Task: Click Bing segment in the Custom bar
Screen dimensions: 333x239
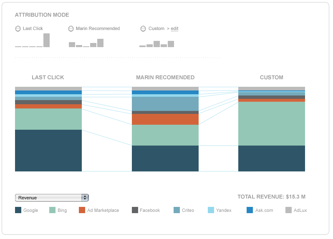Action: 272,123
